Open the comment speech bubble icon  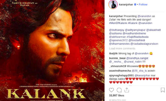coord(119,90)
